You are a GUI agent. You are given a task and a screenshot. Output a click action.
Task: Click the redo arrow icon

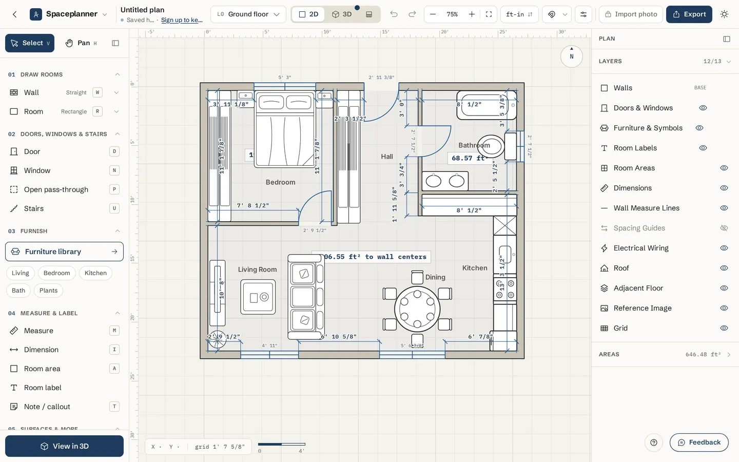[x=412, y=14]
